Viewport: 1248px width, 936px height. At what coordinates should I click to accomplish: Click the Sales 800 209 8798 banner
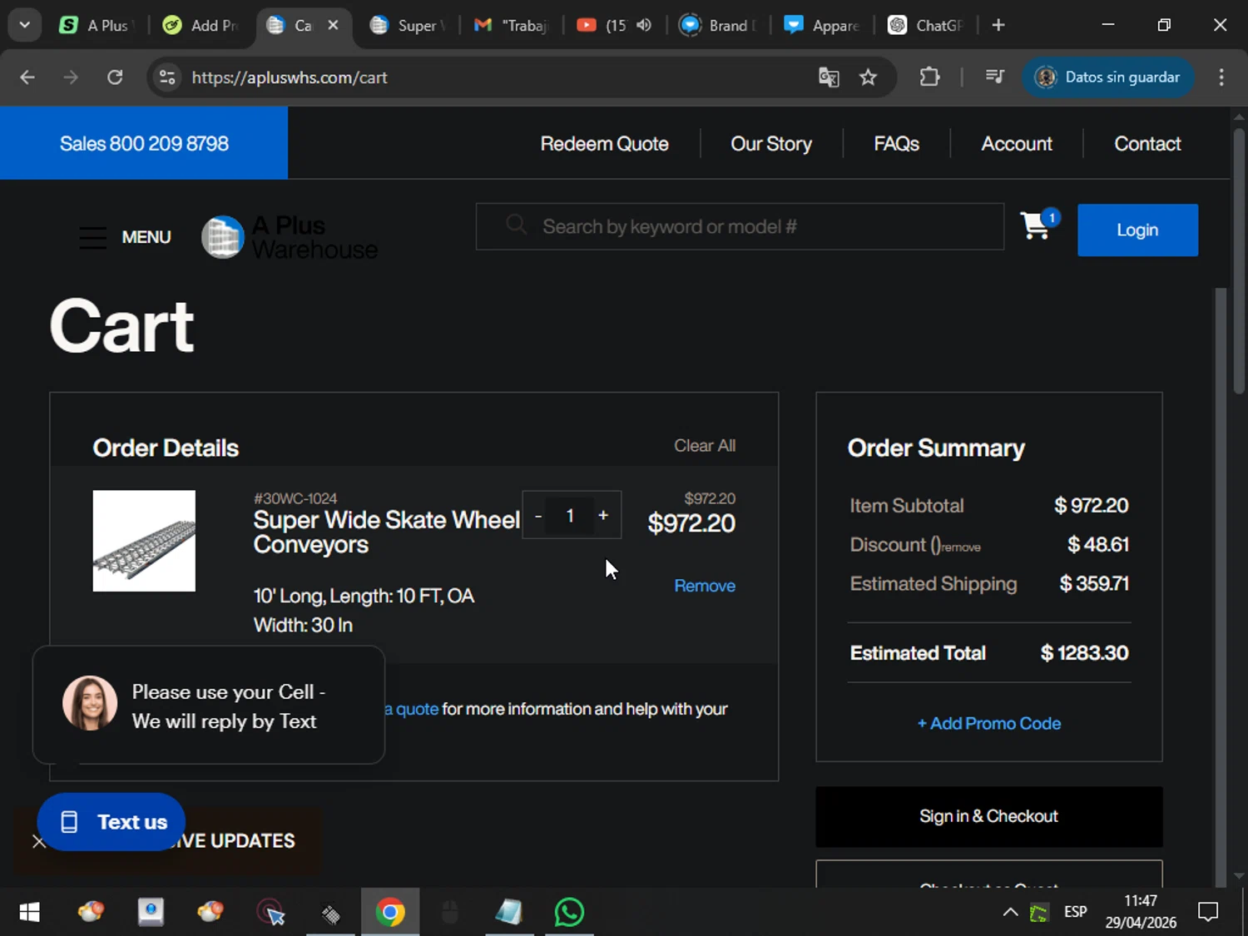click(x=144, y=143)
